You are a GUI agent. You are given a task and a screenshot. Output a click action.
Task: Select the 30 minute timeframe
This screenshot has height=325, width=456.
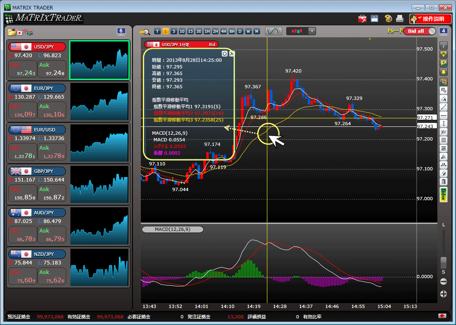tap(199, 32)
